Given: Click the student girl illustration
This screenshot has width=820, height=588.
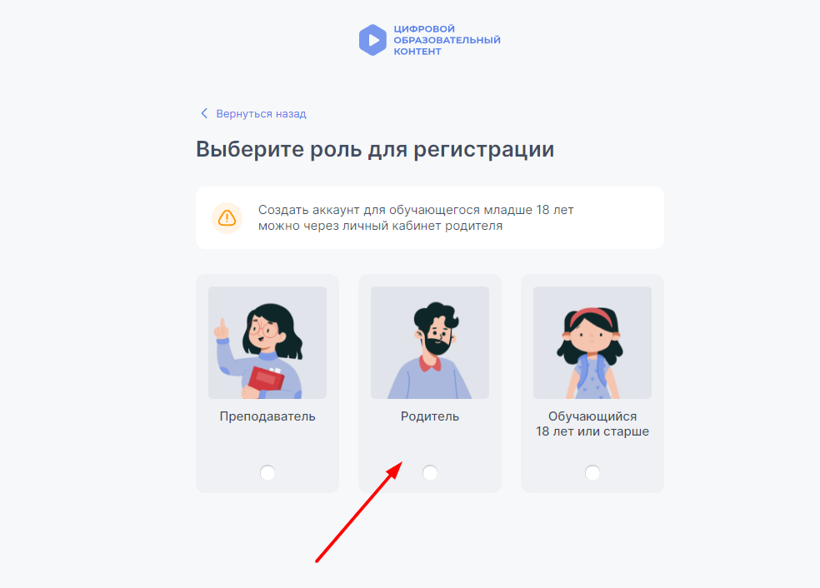Looking at the screenshot, I should coord(592,343).
